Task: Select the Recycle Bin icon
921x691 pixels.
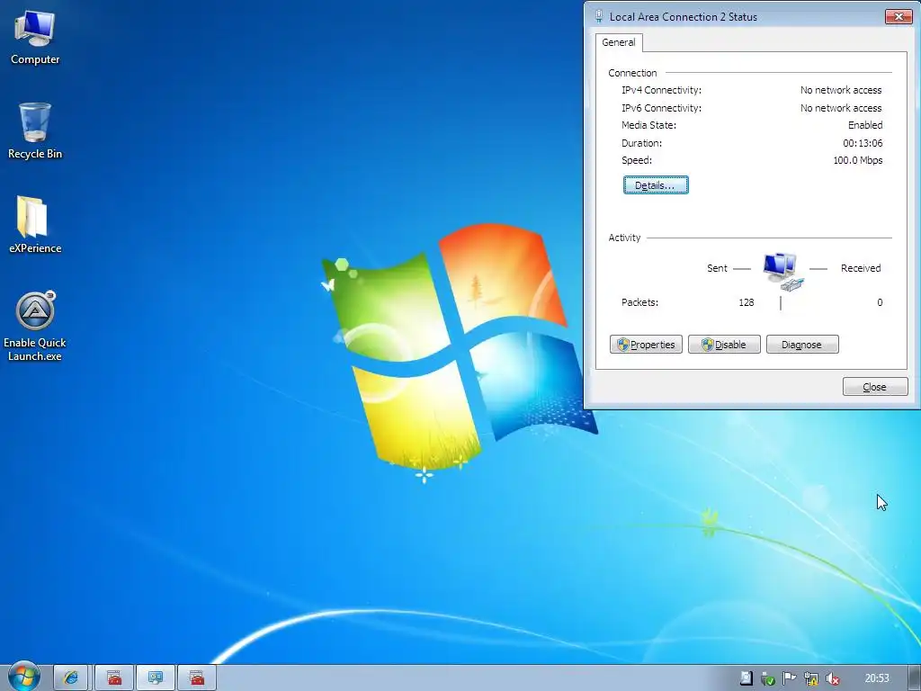Action: click(x=35, y=131)
